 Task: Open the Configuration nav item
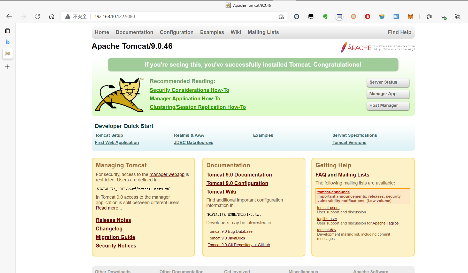click(177, 32)
